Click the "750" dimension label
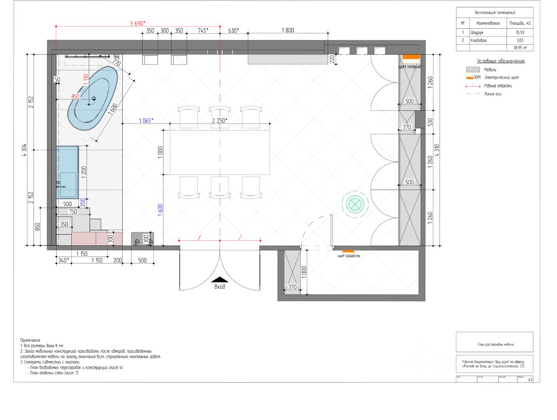The height and width of the screenshot is (420, 557). [73, 212]
